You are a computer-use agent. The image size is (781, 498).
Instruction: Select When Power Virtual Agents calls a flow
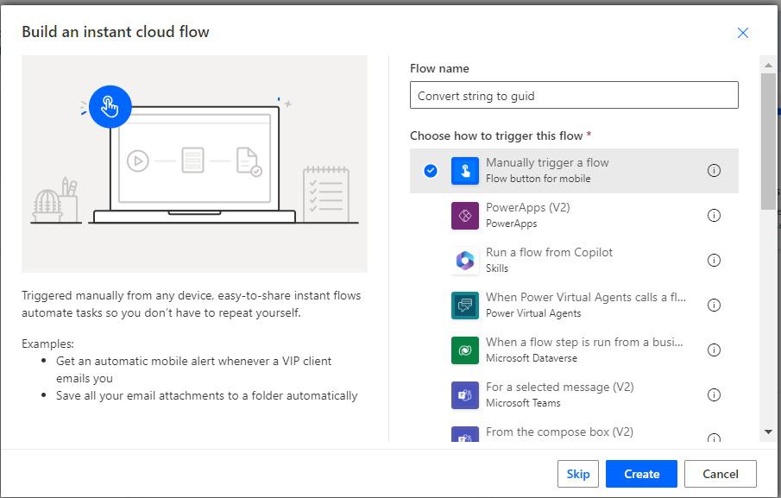pyautogui.click(x=574, y=306)
